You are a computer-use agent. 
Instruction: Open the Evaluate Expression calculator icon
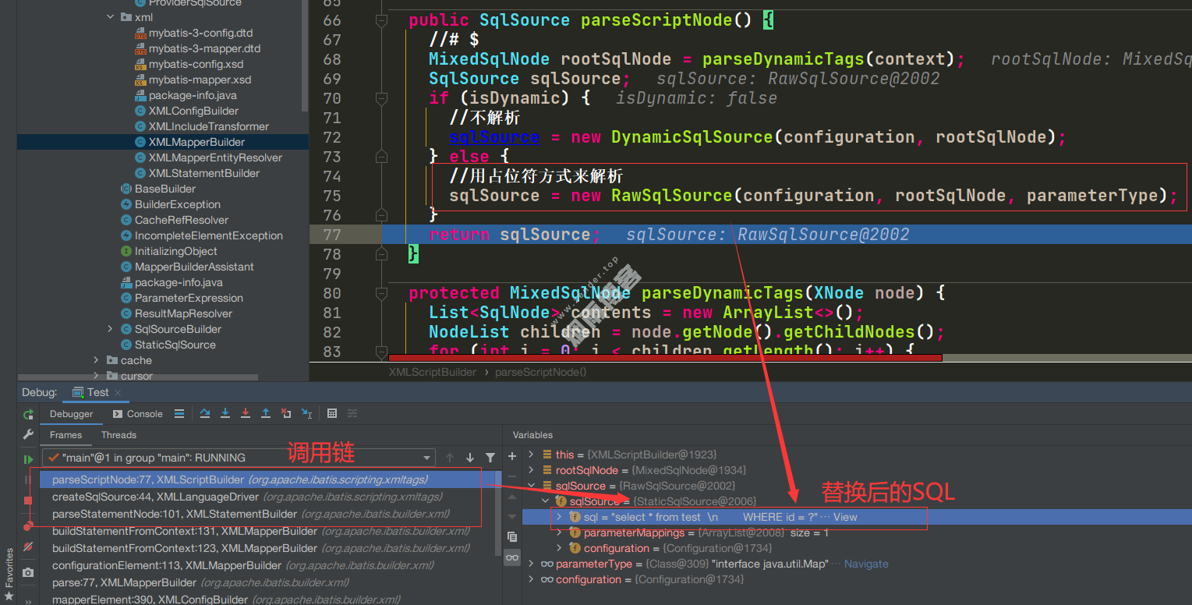(332, 413)
